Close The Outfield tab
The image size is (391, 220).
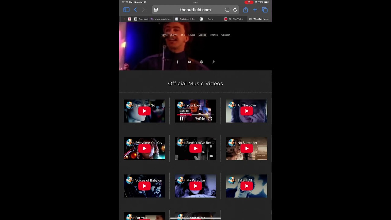(x=250, y=19)
